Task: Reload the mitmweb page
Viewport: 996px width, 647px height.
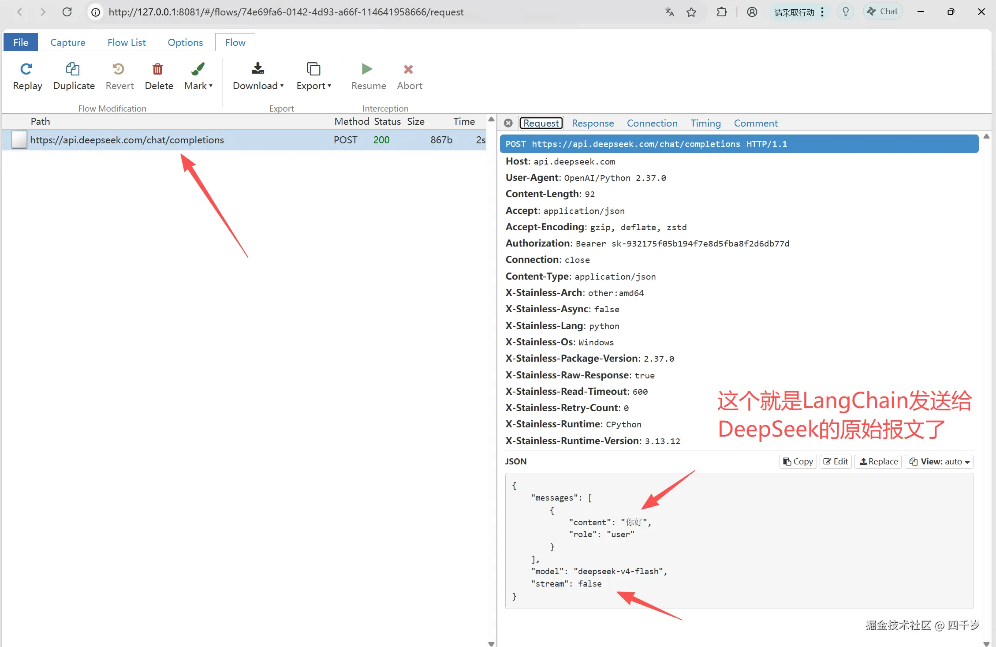Action: pos(67,12)
